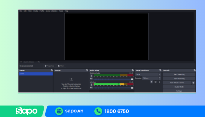The width and height of the screenshot is (205, 117).
Task: Open the Help menu
Action: point(66,11)
